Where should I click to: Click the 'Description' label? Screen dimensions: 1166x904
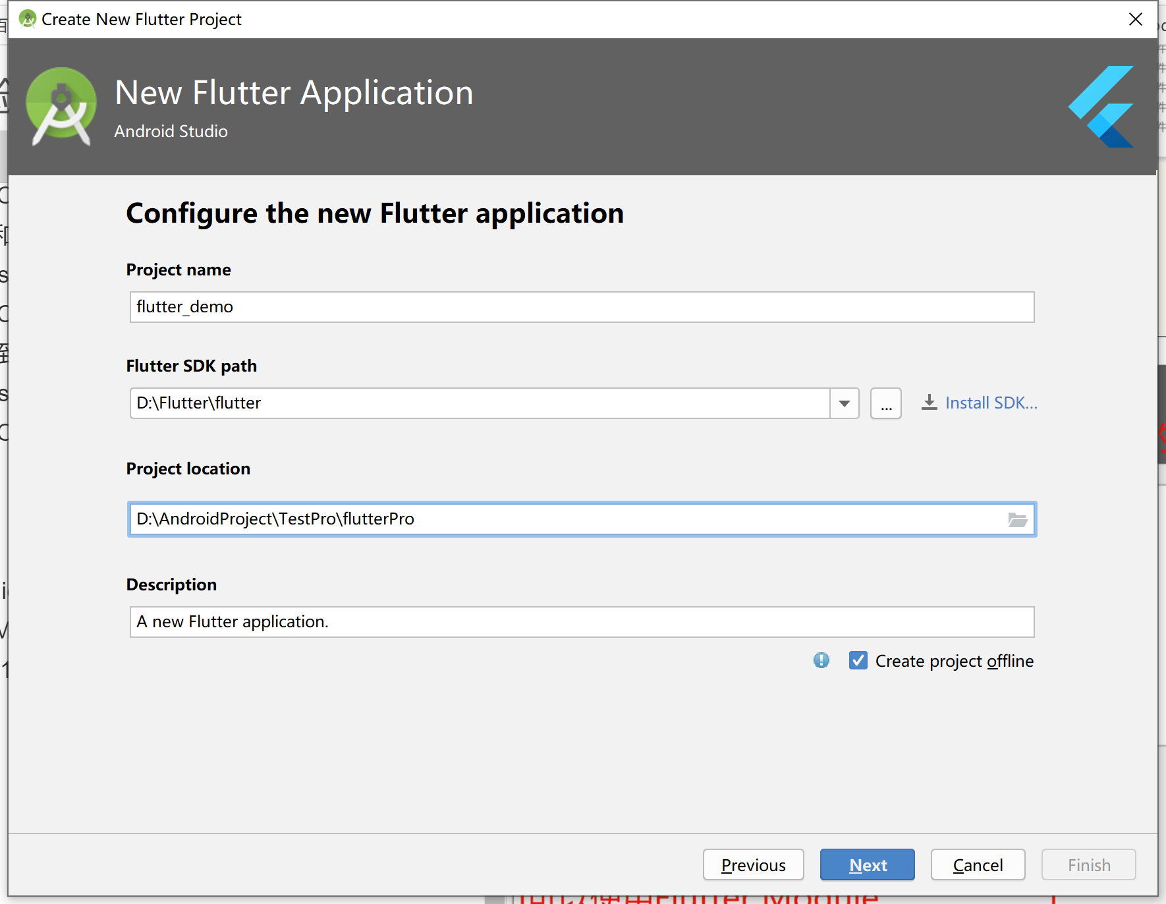[171, 584]
